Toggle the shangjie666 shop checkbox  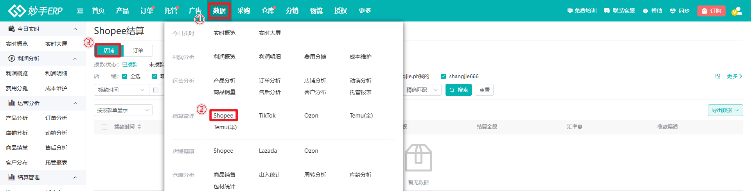pyautogui.click(x=443, y=77)
